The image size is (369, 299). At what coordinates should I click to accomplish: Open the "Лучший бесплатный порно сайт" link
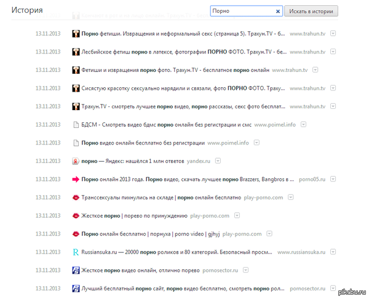tap(183, 289)
